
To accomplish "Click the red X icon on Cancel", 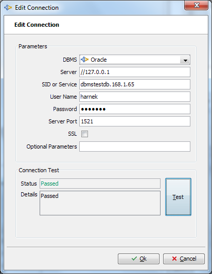I will (x=174, y=259).
